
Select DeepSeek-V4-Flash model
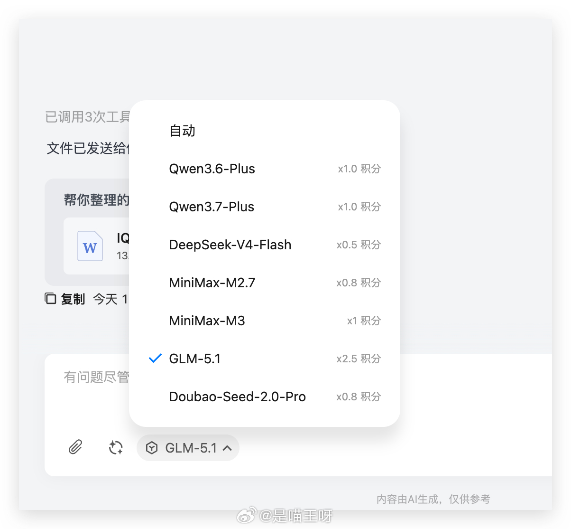pyautogui.click(x=265, y=245)
